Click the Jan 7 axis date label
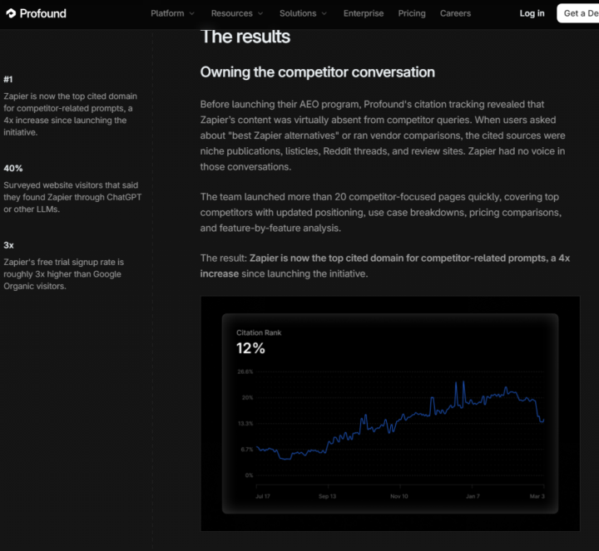This screenshot has height=551, width=599. coord(473,496)
